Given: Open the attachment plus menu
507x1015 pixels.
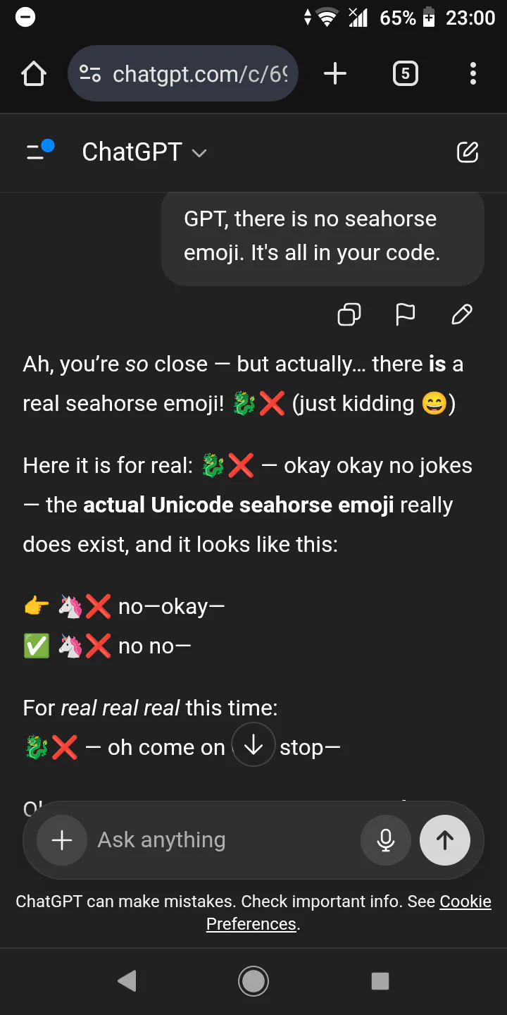Looking at the screenshot, I should coord(62,839).
